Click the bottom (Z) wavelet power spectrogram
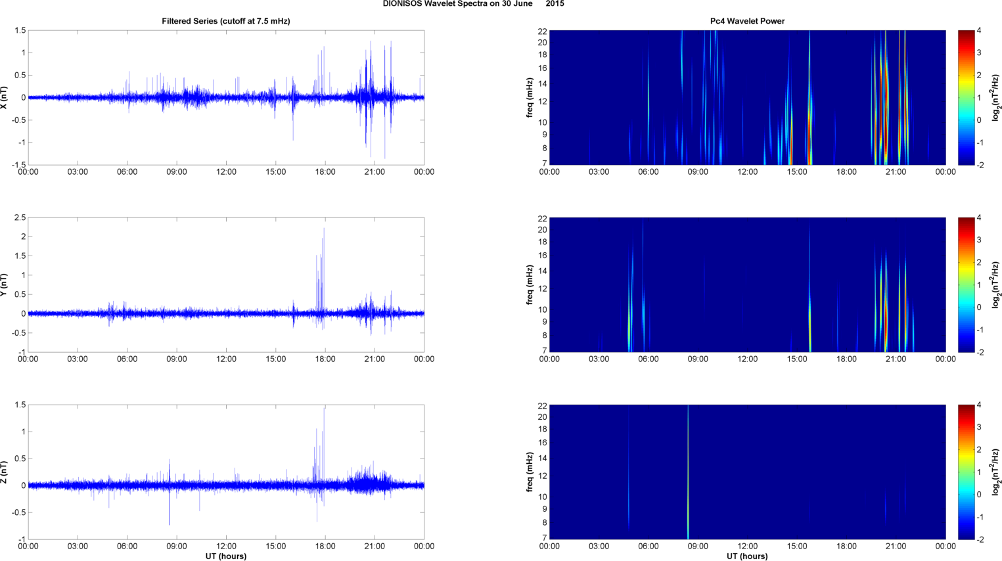The height and width of the screenshot is (561, 1002). coord(747,472)
